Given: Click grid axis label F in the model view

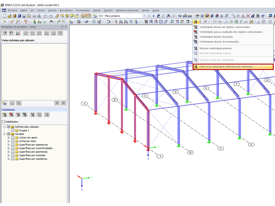Looking at the screenshot, I should pos(237,84).
